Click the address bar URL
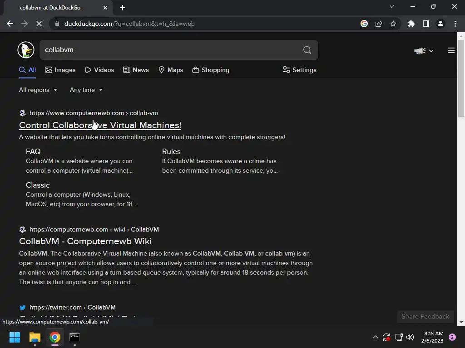The image size is (465, 348). (129, 24)
